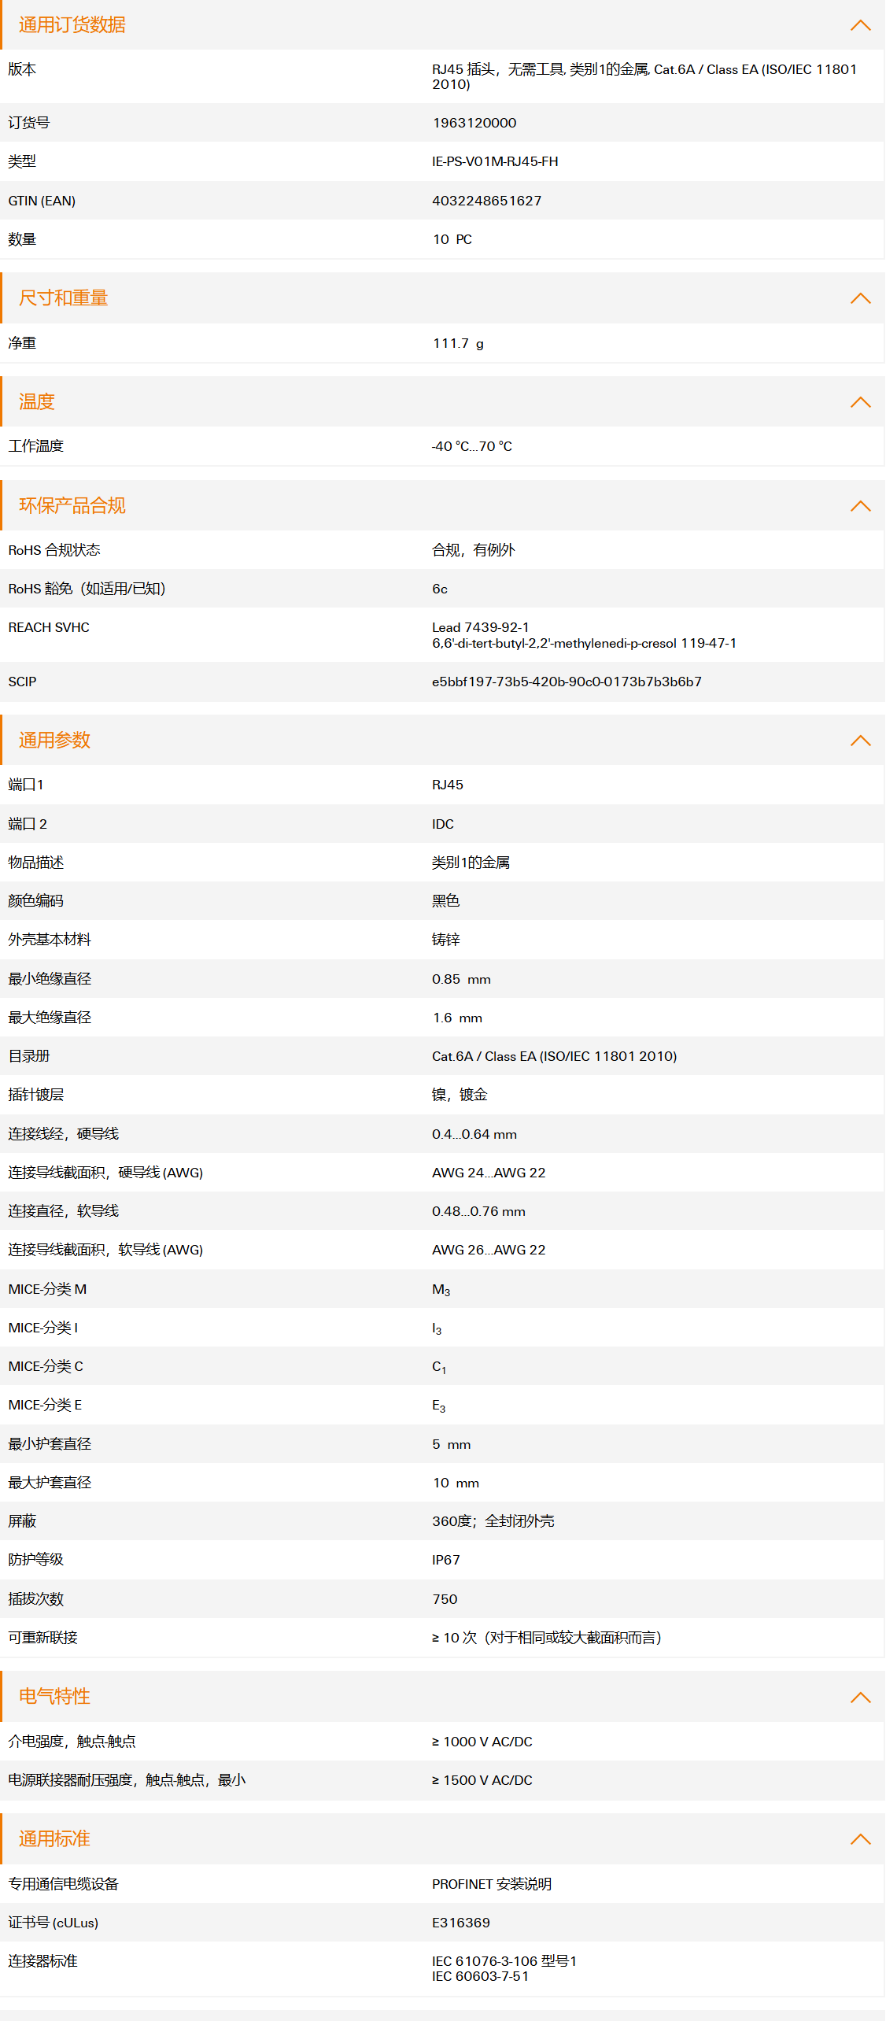Click RoHS status 合规，有例外
Image resolution: width=886 pixels, height=2021 pixels.
473,550
